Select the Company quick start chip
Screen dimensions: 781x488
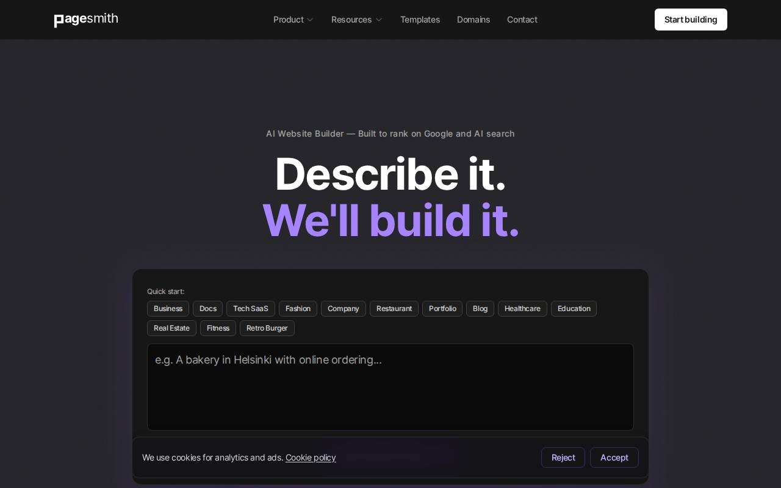pyautogui.click(x=344, y=309)
